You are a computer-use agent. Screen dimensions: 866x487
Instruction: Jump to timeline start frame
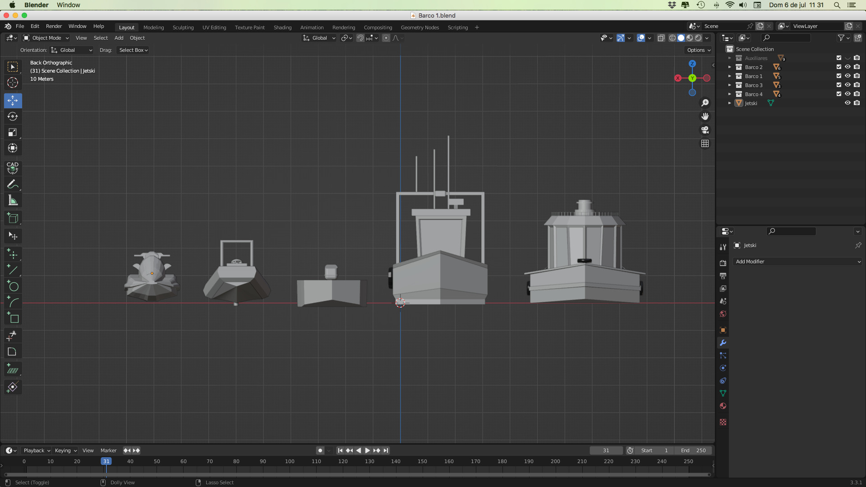pos(340,450)
